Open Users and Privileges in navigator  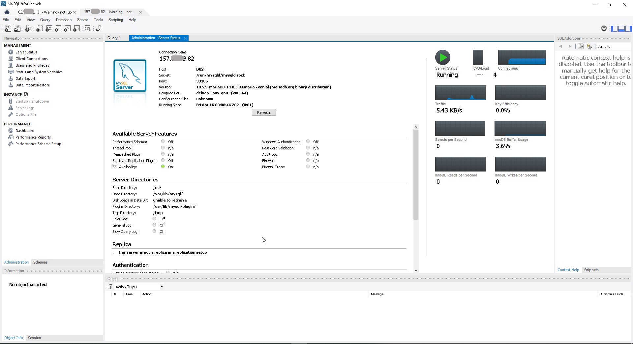32,65
